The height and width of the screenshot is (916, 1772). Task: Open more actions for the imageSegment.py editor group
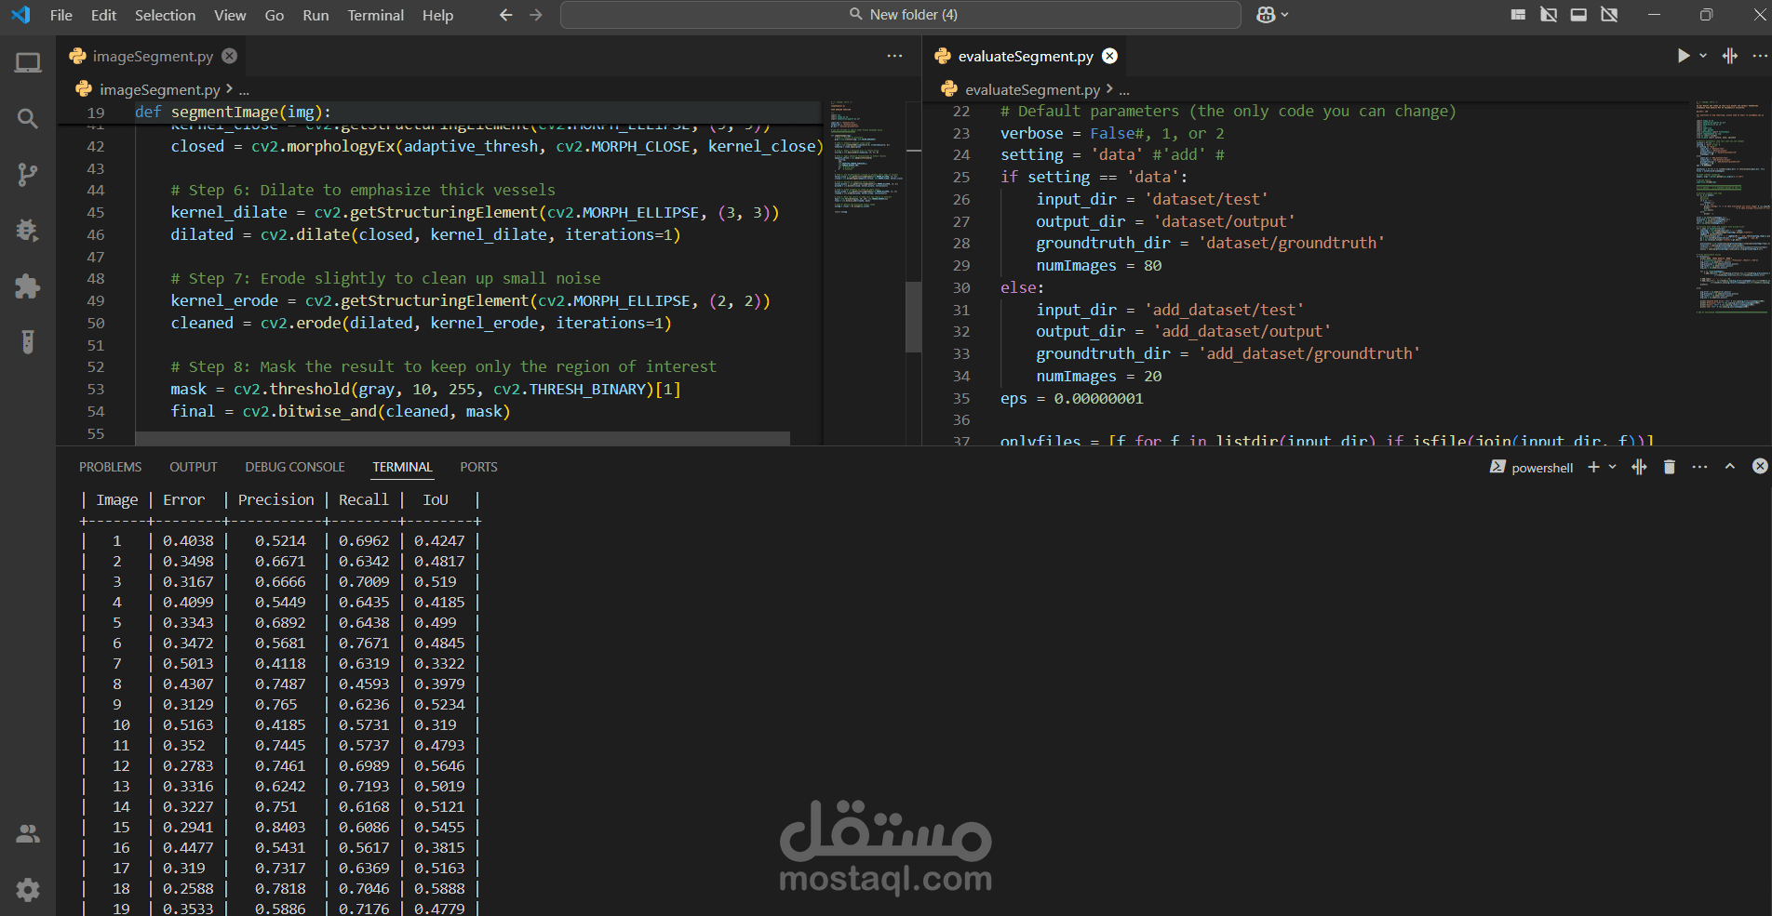[894, 56]
